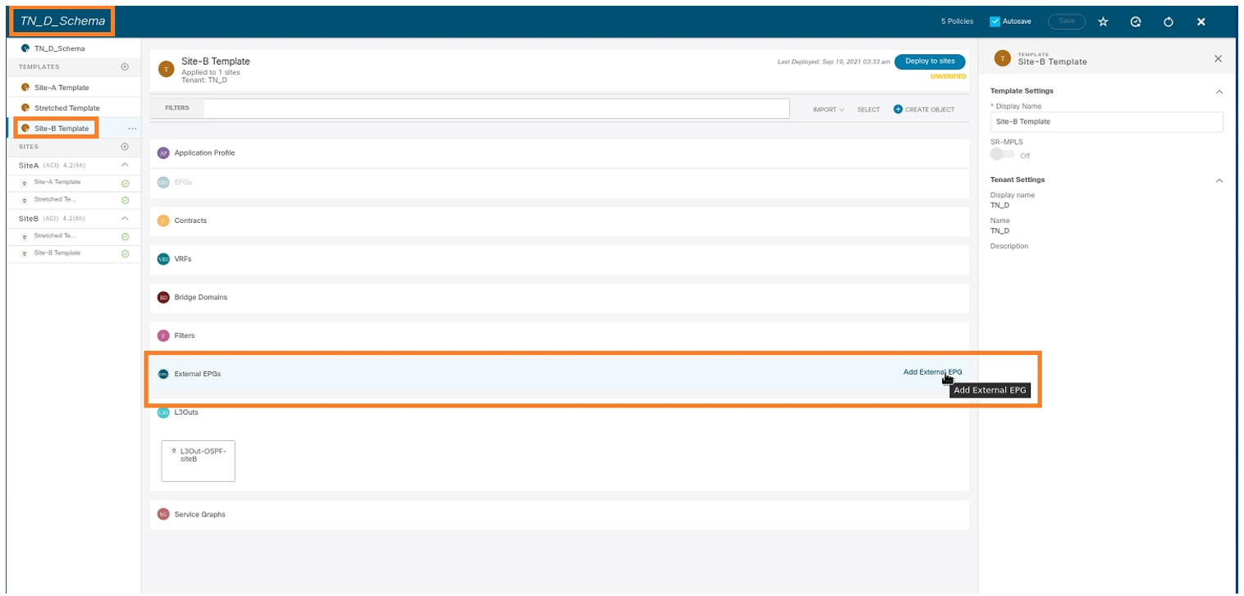Screen dimensions: 1244x596
Task: Click the template icon in right panel header
Action: (1002, 58)
